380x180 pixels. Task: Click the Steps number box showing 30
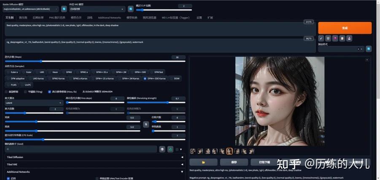click(x=178, y=57)
